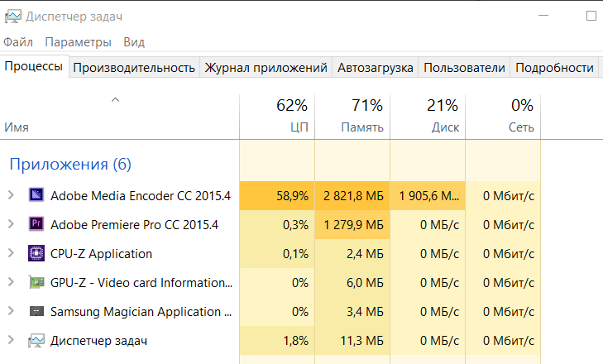
Task: Click the 1,8% CPU cell
Action: (x=277, y=341)
